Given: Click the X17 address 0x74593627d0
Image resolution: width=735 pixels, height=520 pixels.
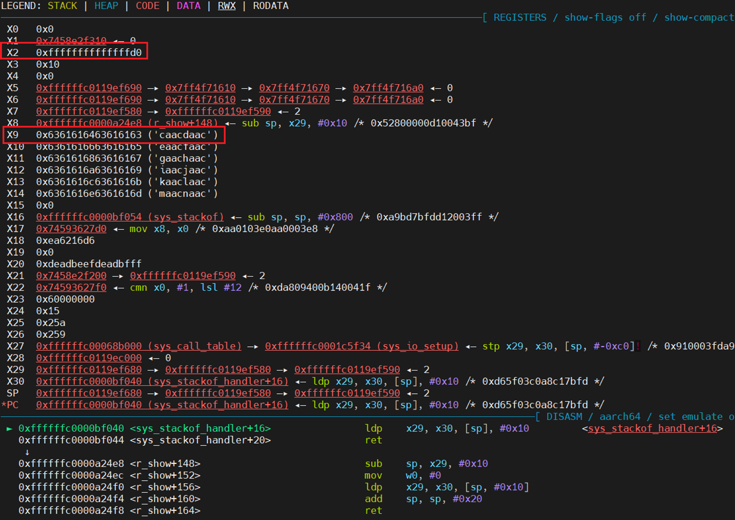Looking at the screenshot, I should [x=71, y=229].
